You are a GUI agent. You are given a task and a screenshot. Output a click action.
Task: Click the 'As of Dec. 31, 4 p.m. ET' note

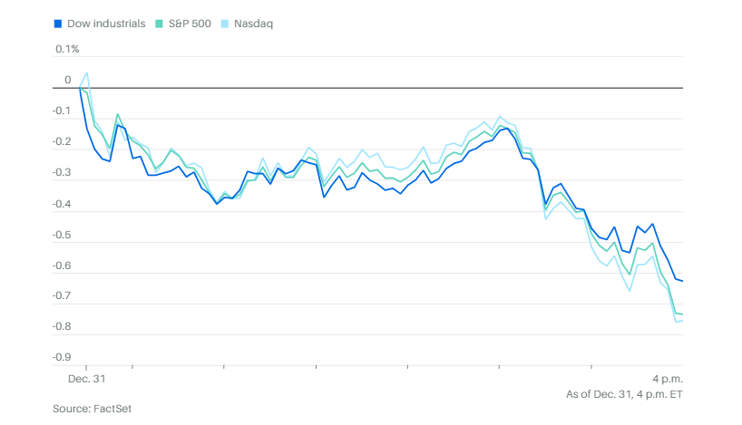(624, 393)
